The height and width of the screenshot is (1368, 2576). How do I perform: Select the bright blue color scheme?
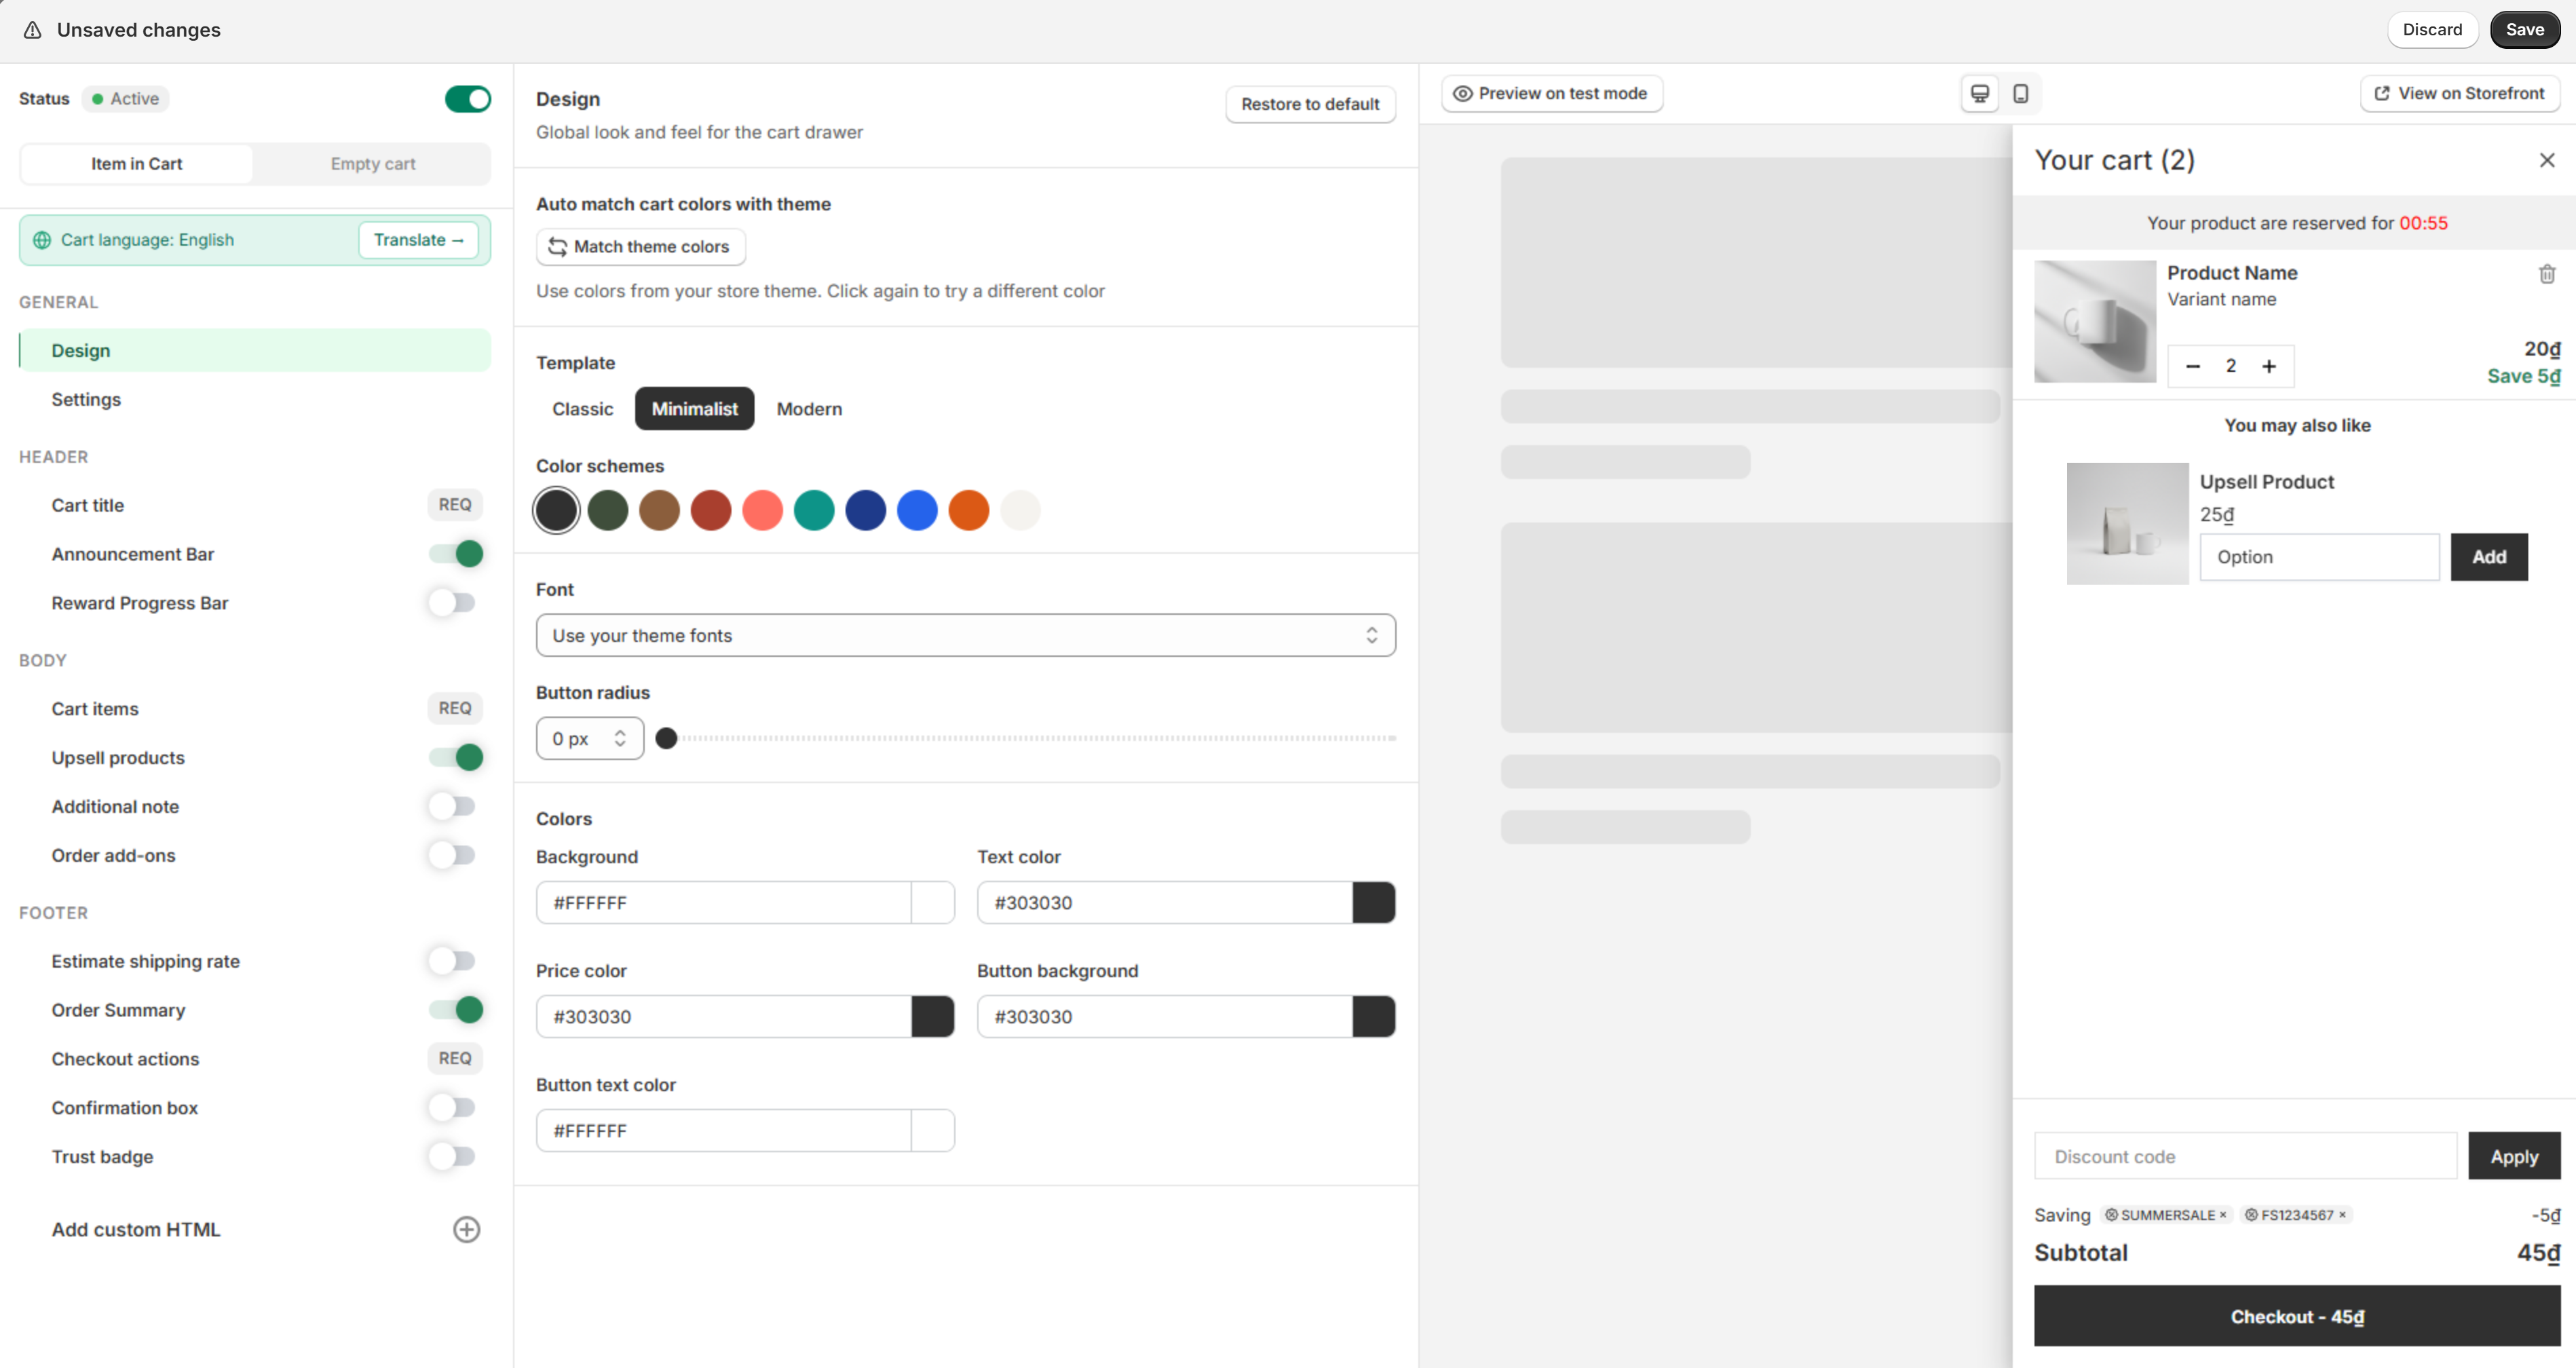click(917, 511)
